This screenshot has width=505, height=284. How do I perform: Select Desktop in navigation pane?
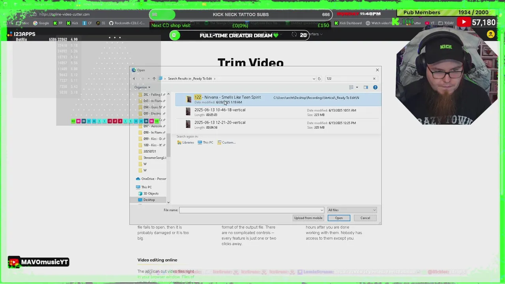[x=149, y=200]
